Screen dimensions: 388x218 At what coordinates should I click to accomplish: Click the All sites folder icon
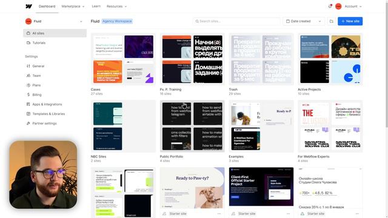point(28,33)
